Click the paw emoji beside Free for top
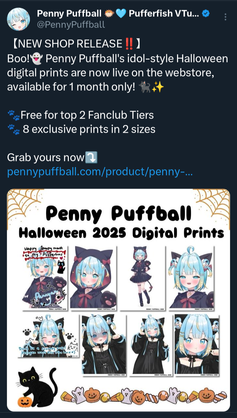 click(x=14, y=115)
